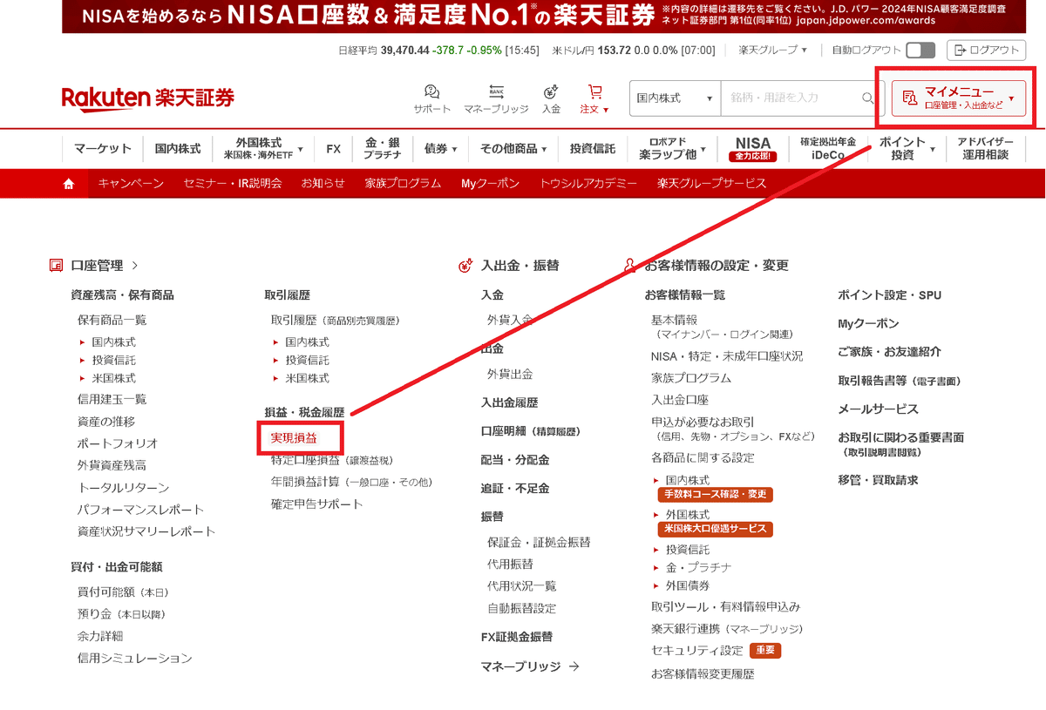Open マネーブリッジ arrow link at bottom
The height and width of the screenshot is (710, 1046).
tap(530, 666)
